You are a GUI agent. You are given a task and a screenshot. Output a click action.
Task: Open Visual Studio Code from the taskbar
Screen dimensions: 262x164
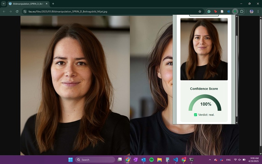click(x=176, y=160)
